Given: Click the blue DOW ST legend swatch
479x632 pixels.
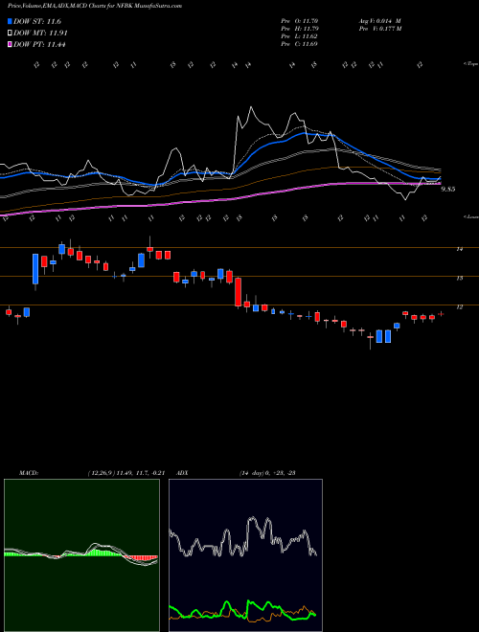Looking at the screenshot, I should [x=10, y=21].
